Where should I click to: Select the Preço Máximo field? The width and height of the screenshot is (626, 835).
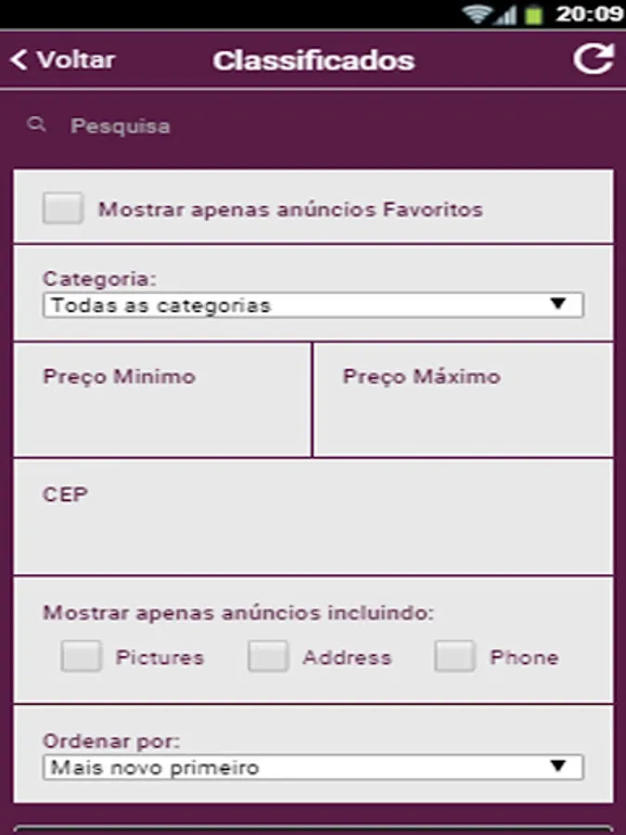tap(463, 408)
